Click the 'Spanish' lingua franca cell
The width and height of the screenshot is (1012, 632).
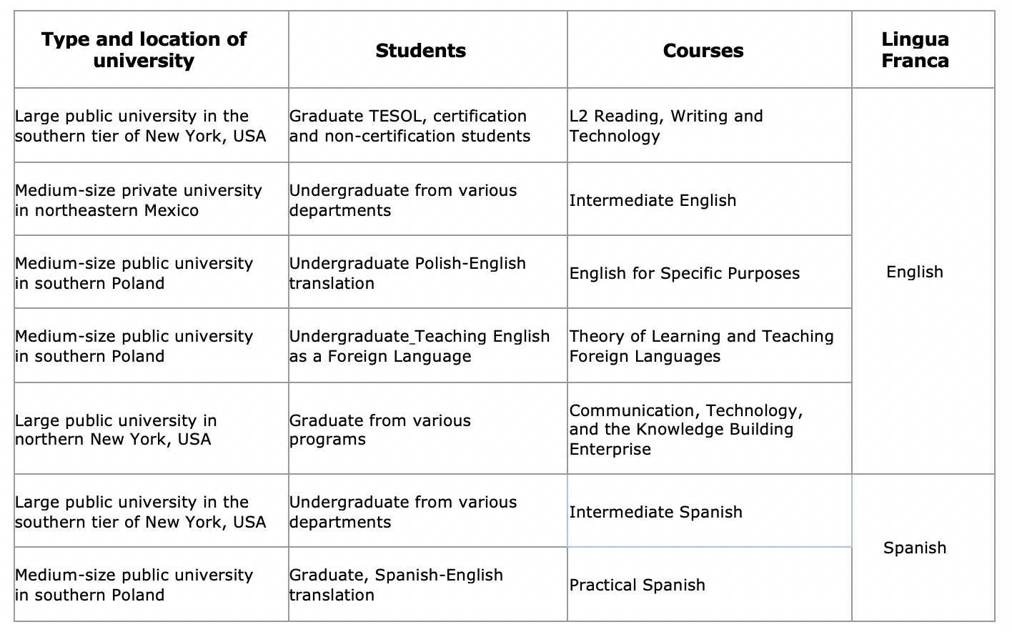point(914,548)
